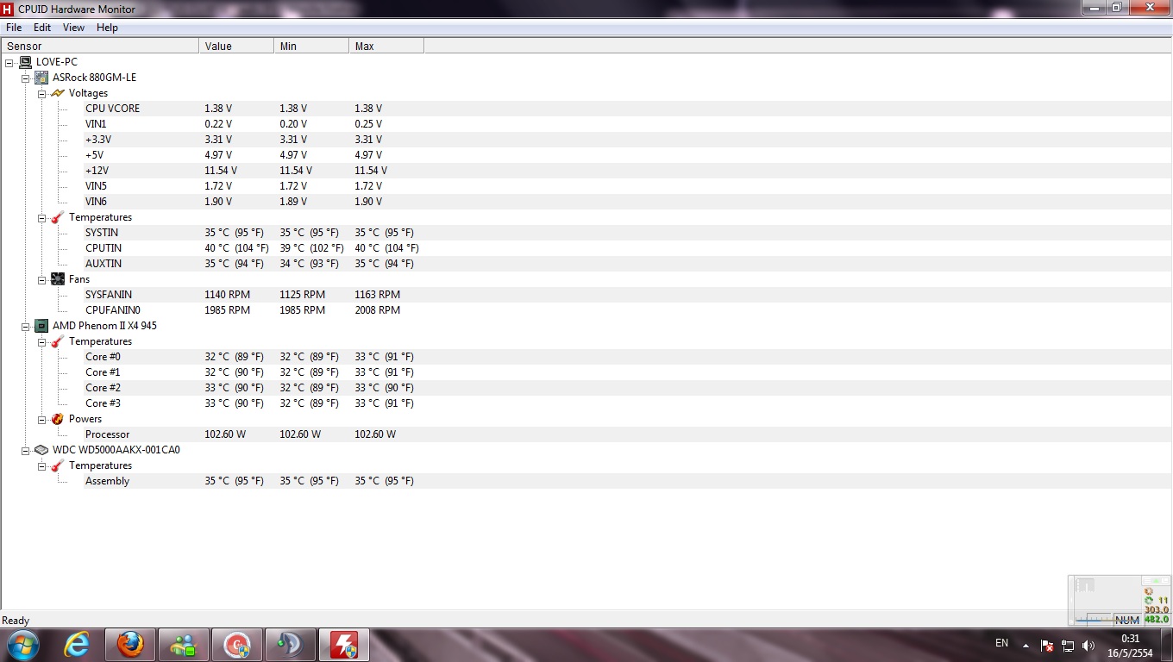Collapse the Voltages group
Image resolution: width=1173 pixels, height=662 pixels.
[x=42, y=93]
